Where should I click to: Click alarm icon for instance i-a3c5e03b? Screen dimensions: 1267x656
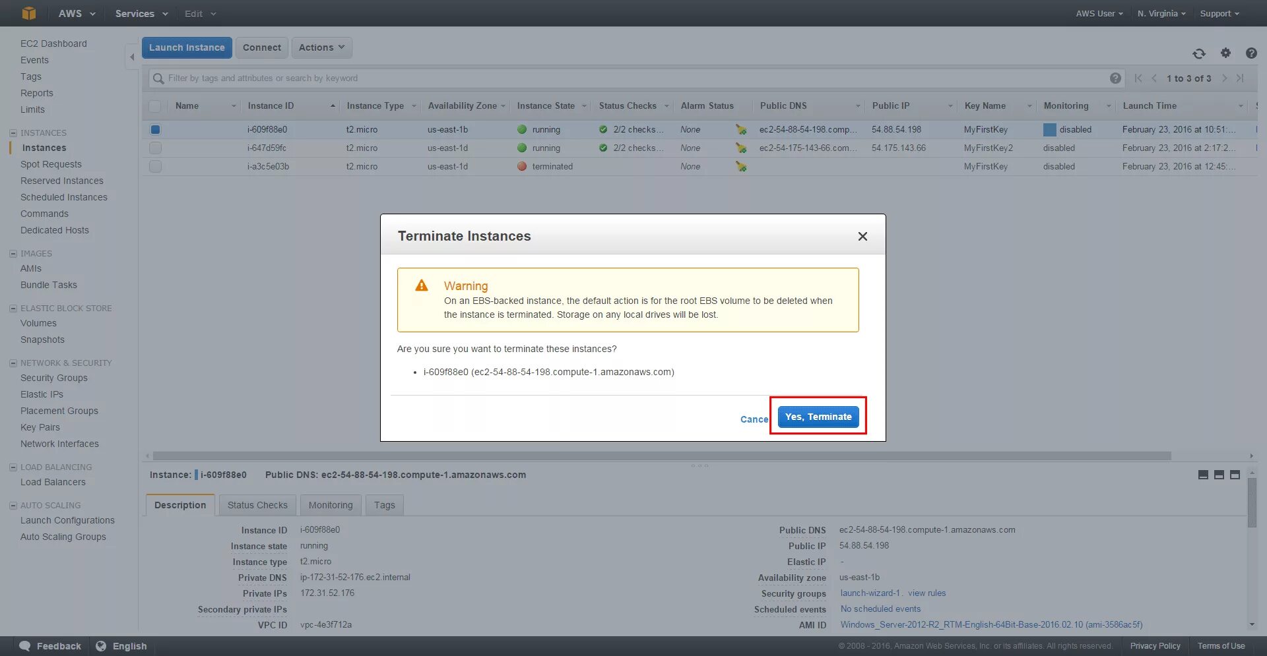[x=741, y=167]
